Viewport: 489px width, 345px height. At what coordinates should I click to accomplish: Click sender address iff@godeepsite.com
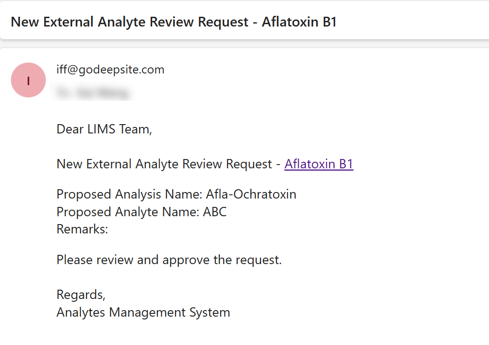[110, 70]
